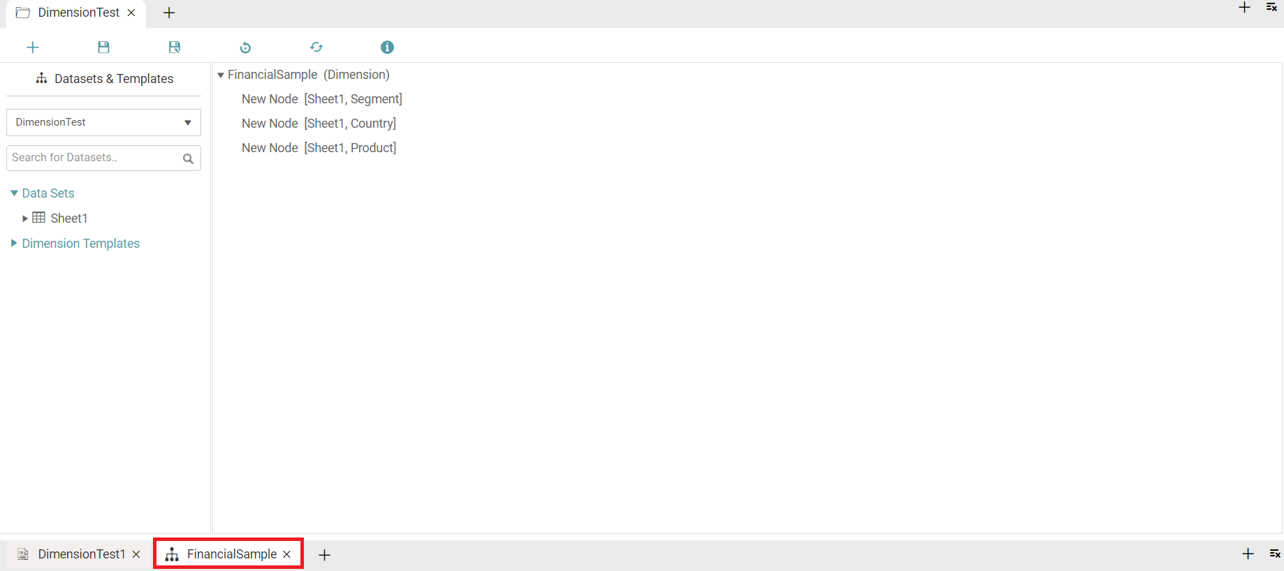Collapse the Data Sets tree section
1284x571 pixels.
14,193
